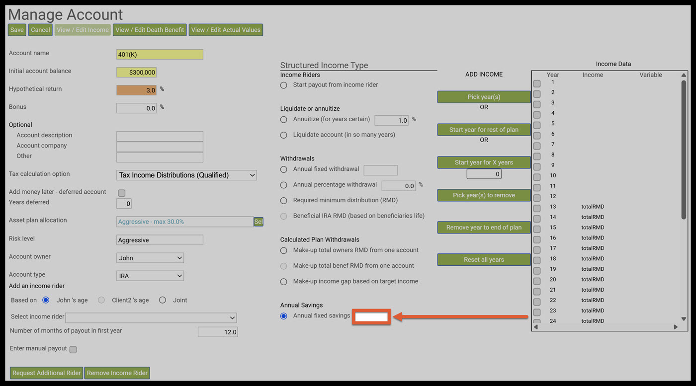Click the Initial account balance field

tap(136, 72)
